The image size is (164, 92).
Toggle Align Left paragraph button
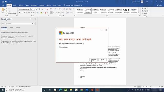point(51,13)
